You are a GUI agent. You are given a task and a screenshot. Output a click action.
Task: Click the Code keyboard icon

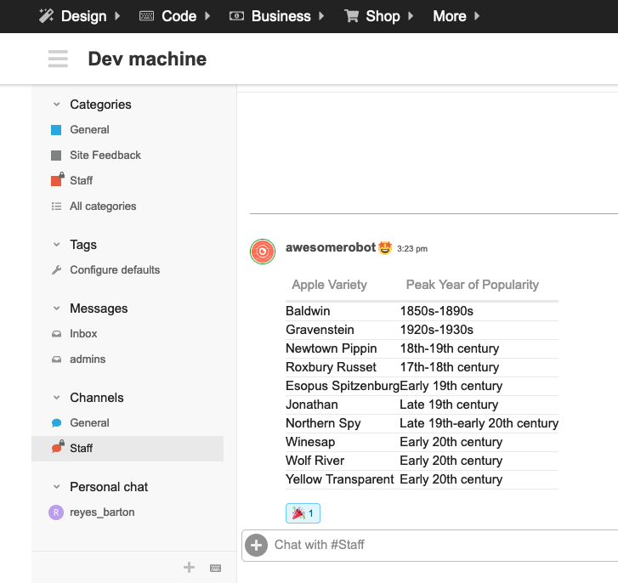click(146, 16)
